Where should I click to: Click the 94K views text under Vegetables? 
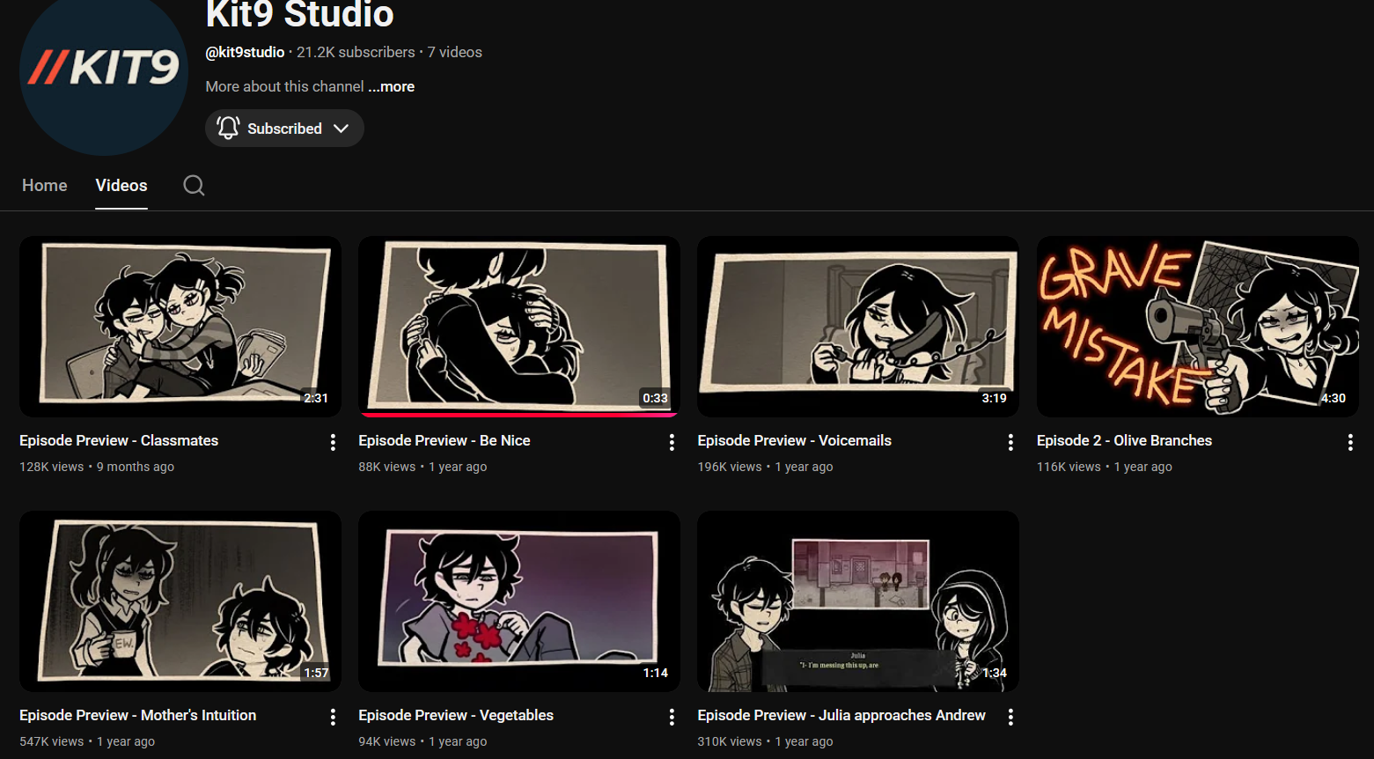[x=387, y=741]
